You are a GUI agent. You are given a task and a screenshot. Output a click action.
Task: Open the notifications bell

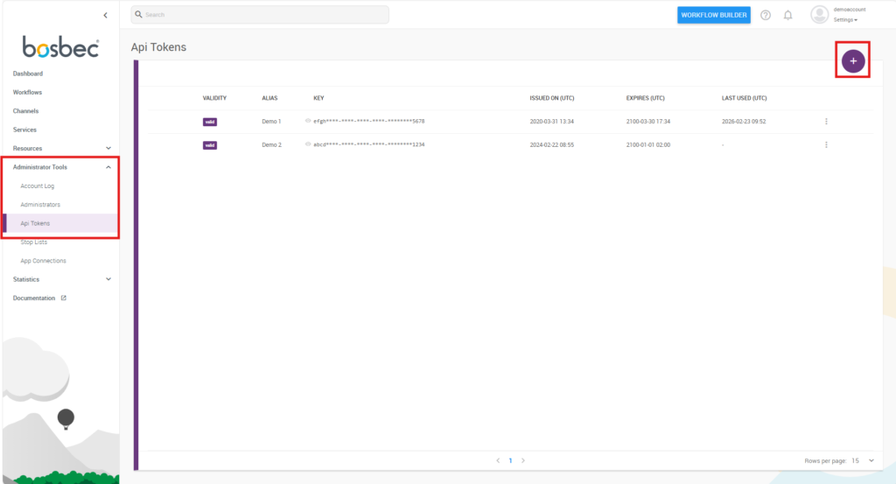(787, 15)
